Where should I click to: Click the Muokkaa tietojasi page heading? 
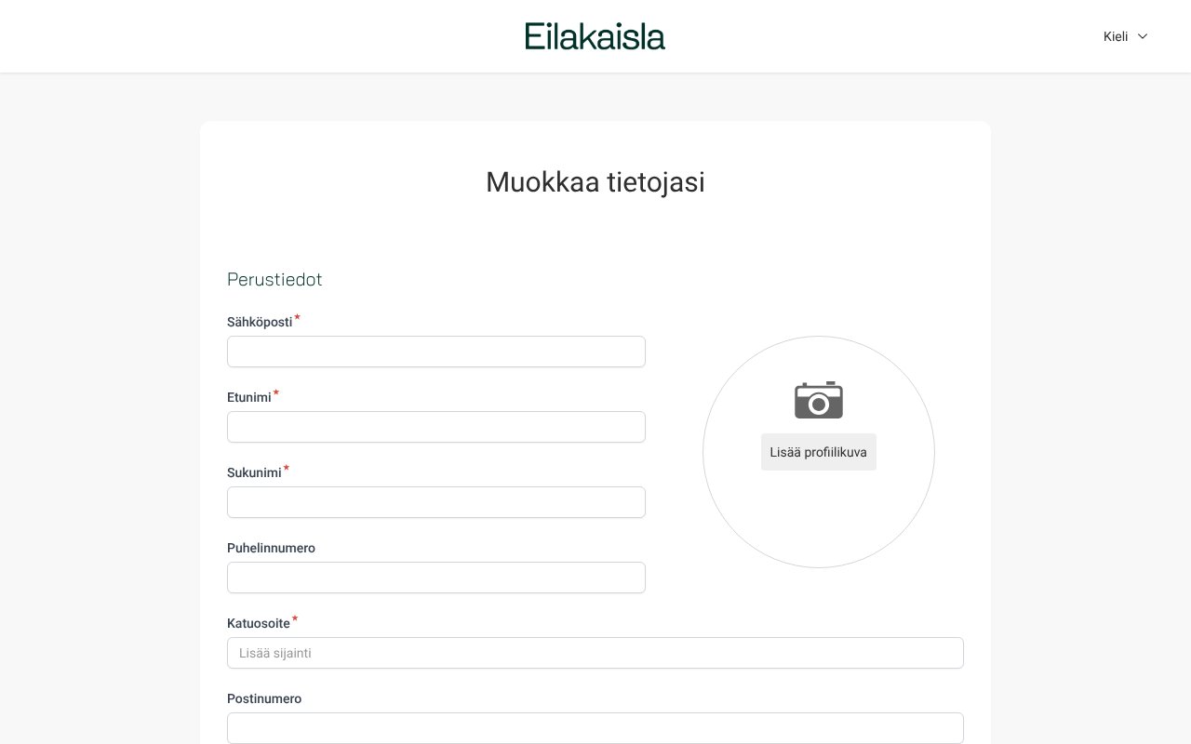[x=595, y=182]
